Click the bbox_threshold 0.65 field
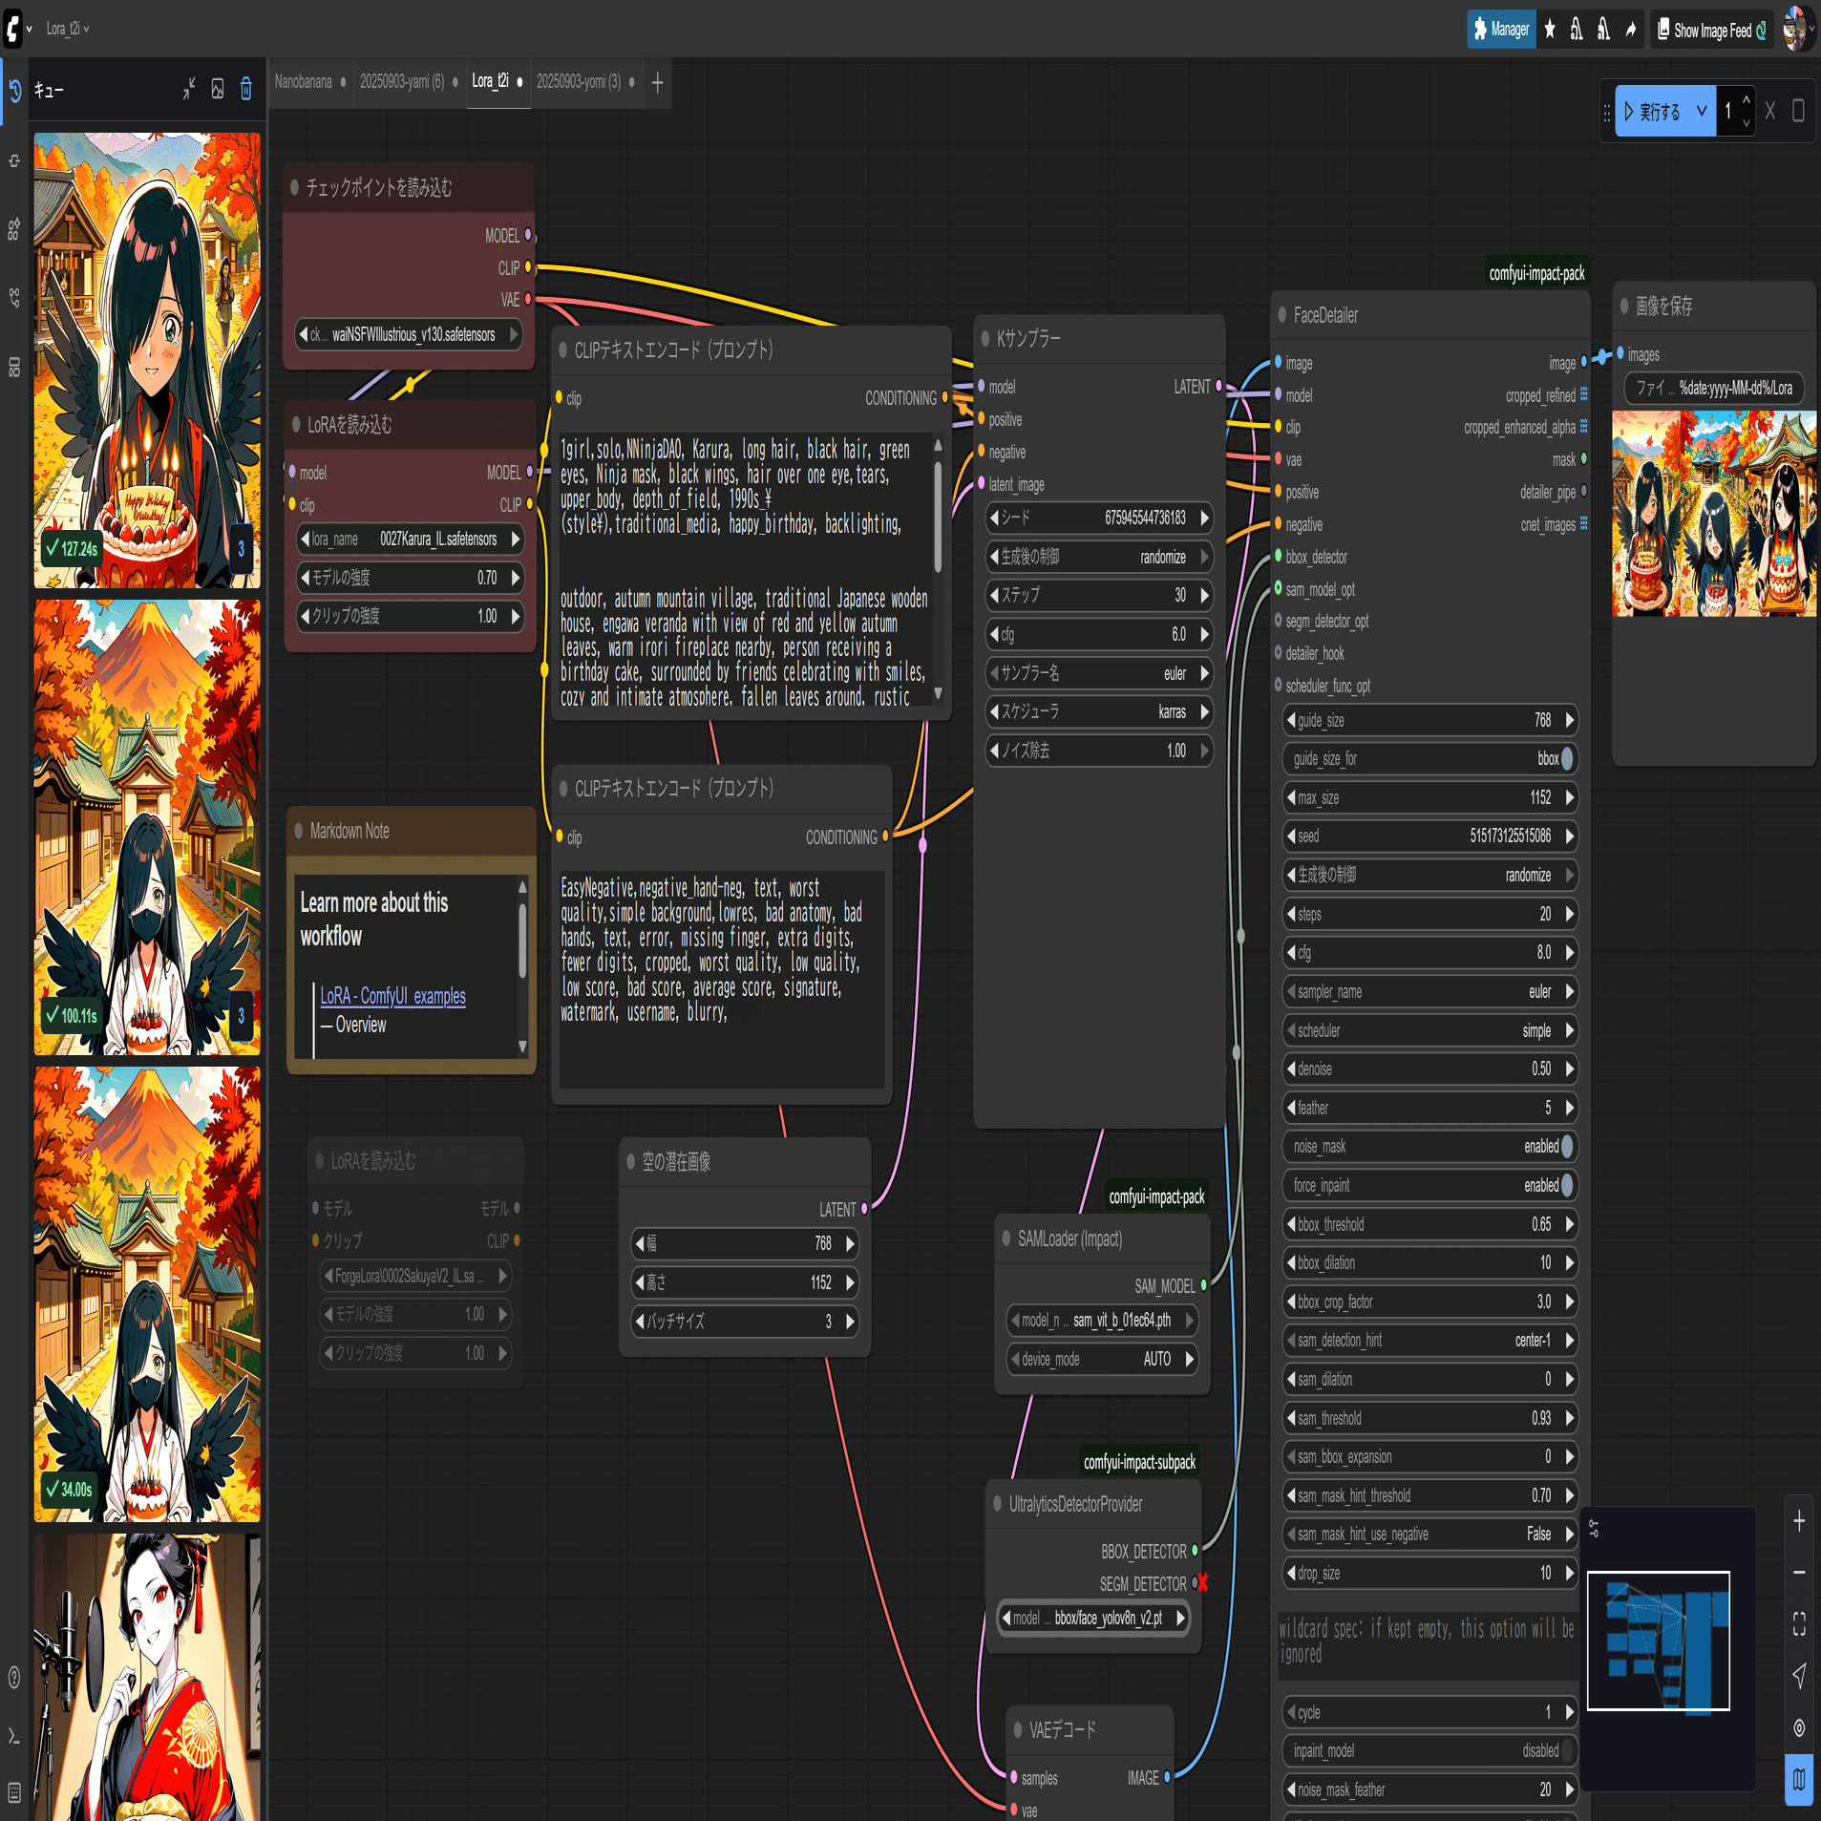 (1429, 1224)
